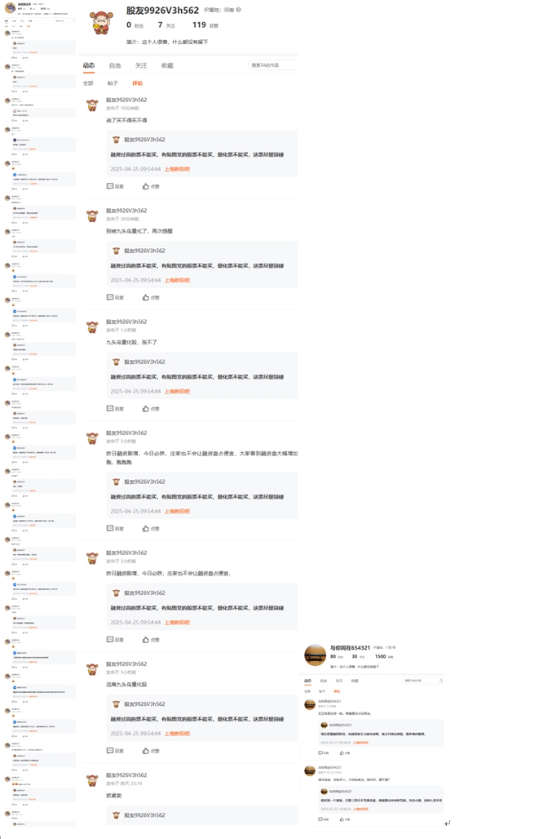Switch to the 自选 tab
Image resolution: width=548 pixels, height=839 pixels.
pos(115,65)
